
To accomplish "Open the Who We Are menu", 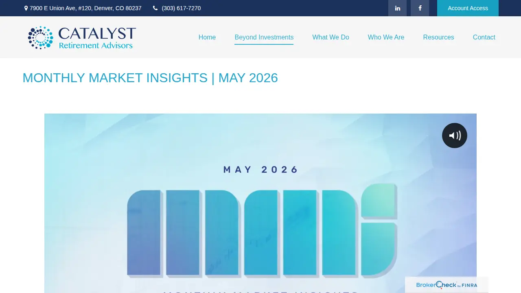I will 386,37.
